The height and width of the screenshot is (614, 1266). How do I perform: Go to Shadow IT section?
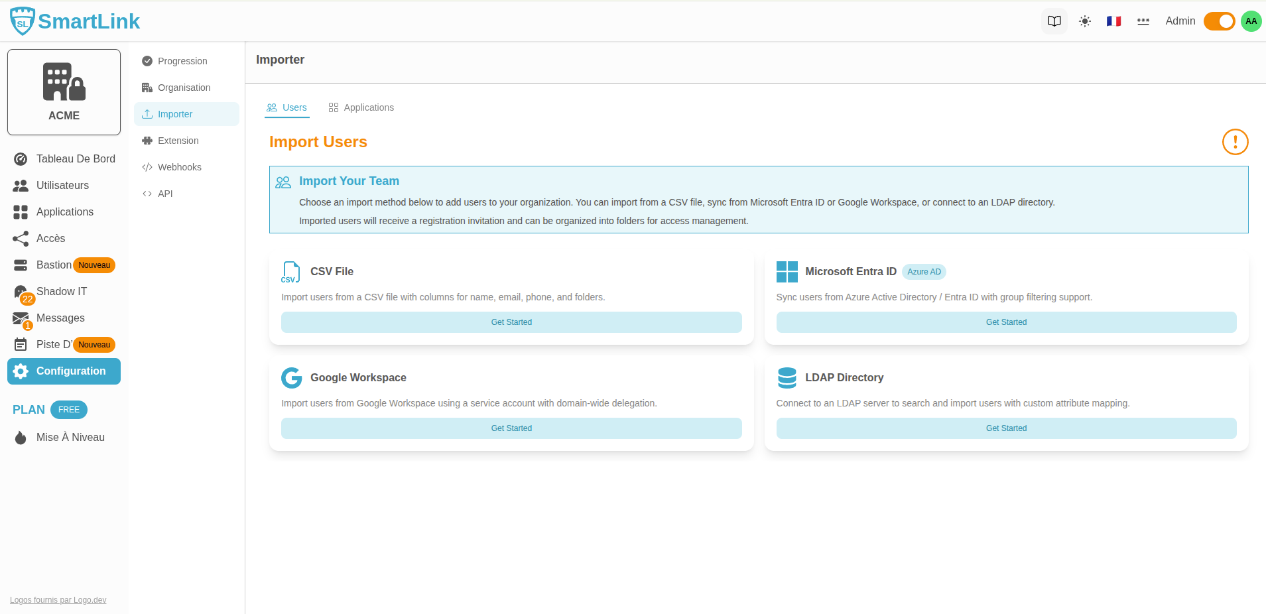61,292
